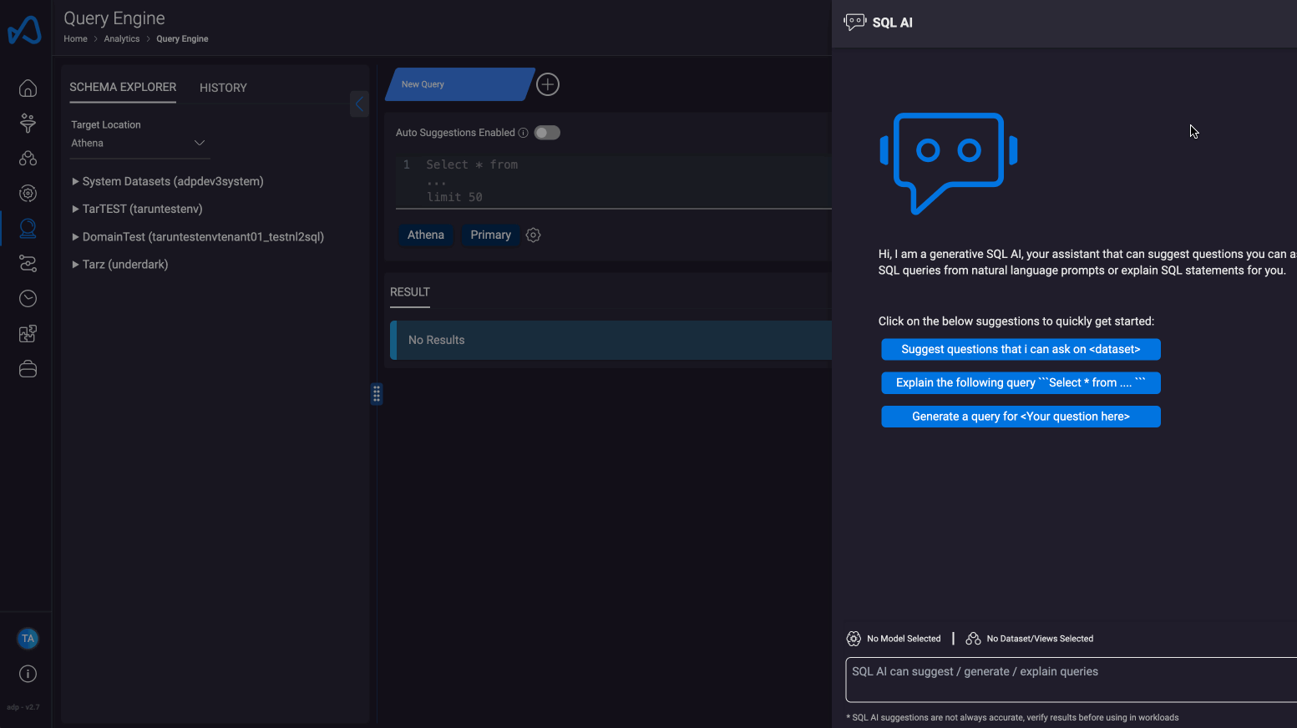This screenshot has height=728, width=1297.
Task: Expand Tarz (underdark) node
Action: tap(120, 265)
